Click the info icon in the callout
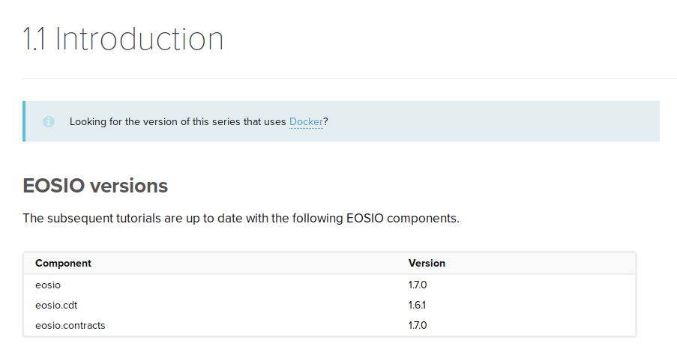 [49, 121]
